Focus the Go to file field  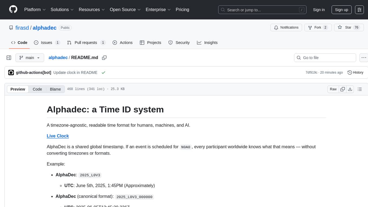point(325,58)
